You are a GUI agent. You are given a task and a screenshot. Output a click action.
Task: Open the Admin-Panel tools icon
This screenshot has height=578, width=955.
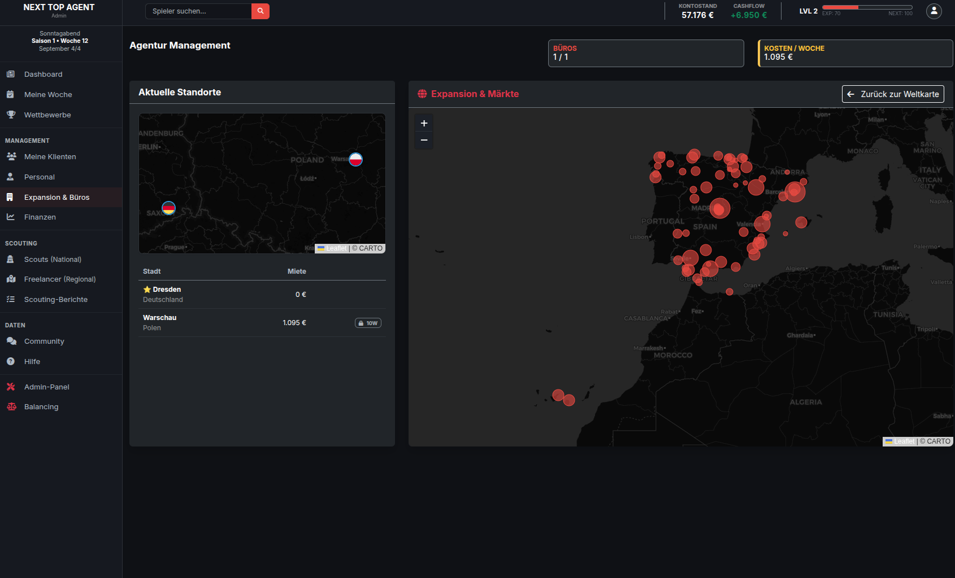(x=10, y=387)
